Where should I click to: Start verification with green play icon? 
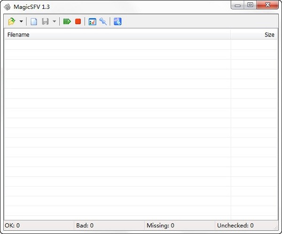coord(67,22)
